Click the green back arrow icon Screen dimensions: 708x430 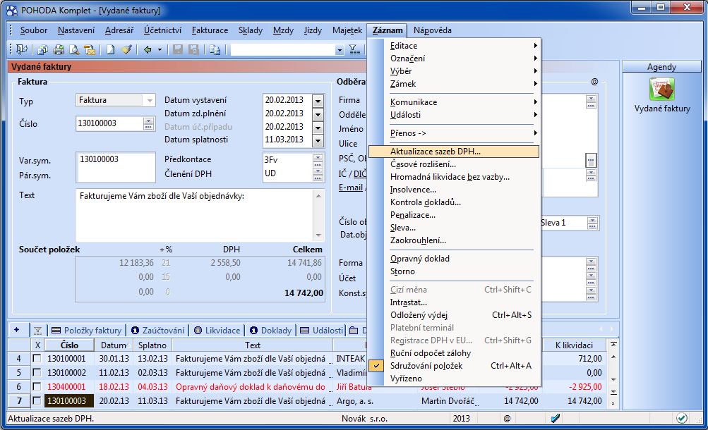click(x=148, y=49)
